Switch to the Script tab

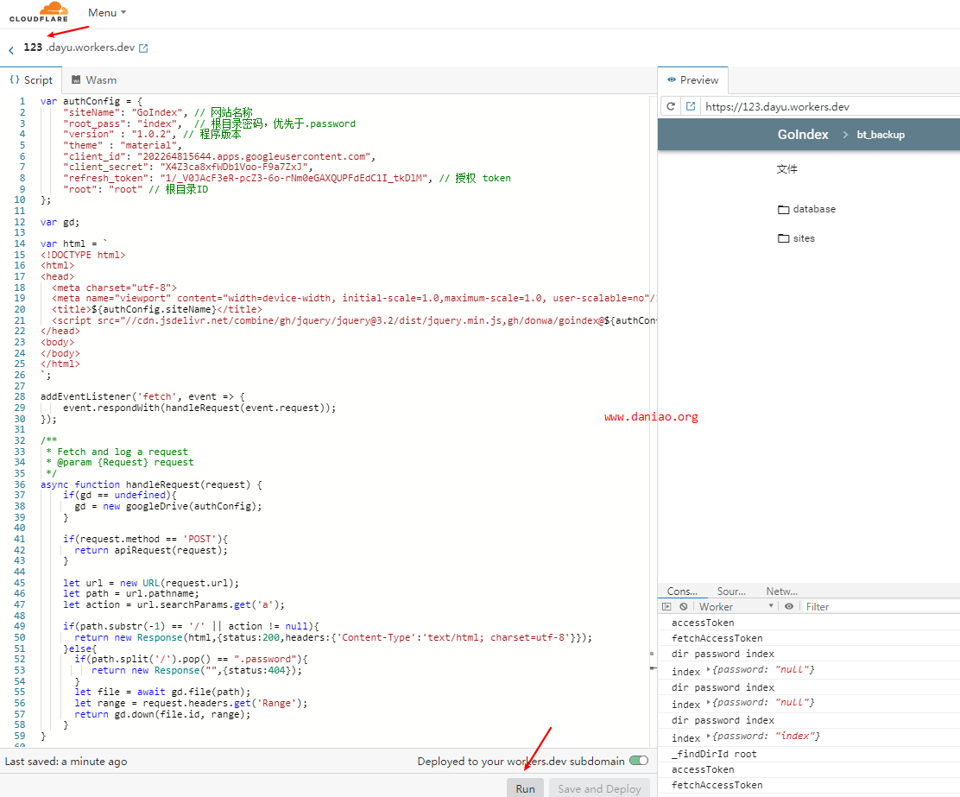pos(31,80)
